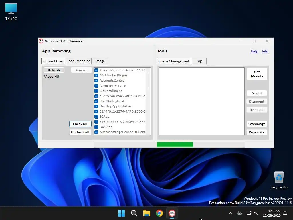Viewport: 293px width, 220px height.
Task: Uncheck AccountsControl checkbox
Action: [x=96, y=80]
